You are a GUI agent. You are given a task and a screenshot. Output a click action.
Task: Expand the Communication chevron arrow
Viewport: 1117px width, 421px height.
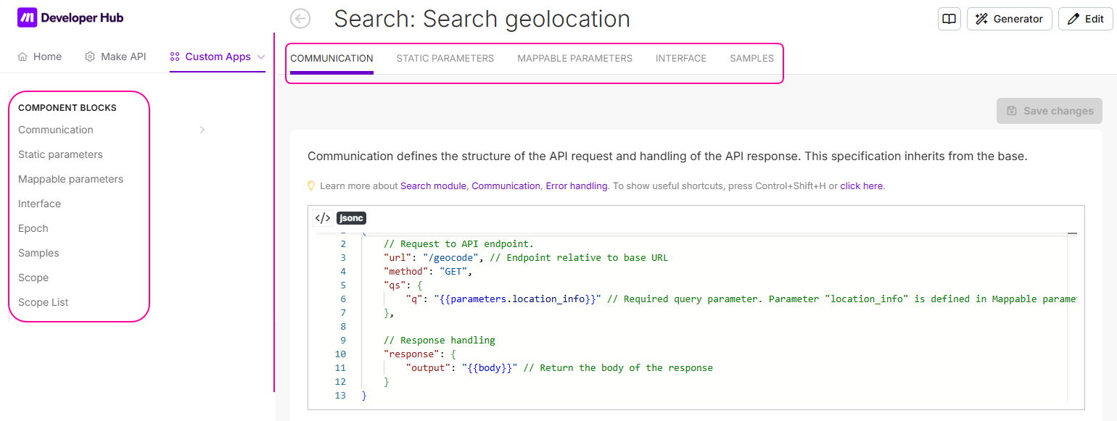[202, 130]
